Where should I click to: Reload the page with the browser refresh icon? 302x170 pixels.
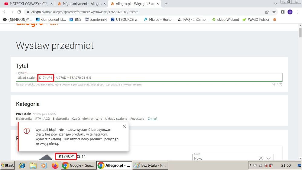click(x=19, y=12)
